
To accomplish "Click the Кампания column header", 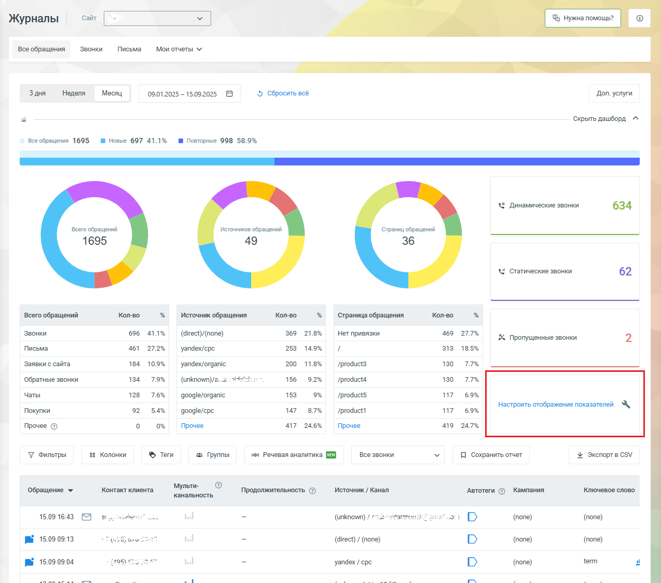I will point(529,490).
